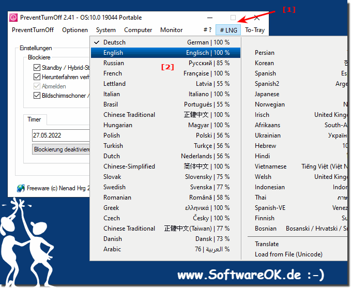351x288 pixels.
Task: Select Slovak language entry
Action: [165, 177]
